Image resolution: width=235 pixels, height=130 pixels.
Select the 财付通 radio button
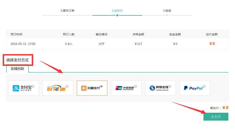(67, 86)
